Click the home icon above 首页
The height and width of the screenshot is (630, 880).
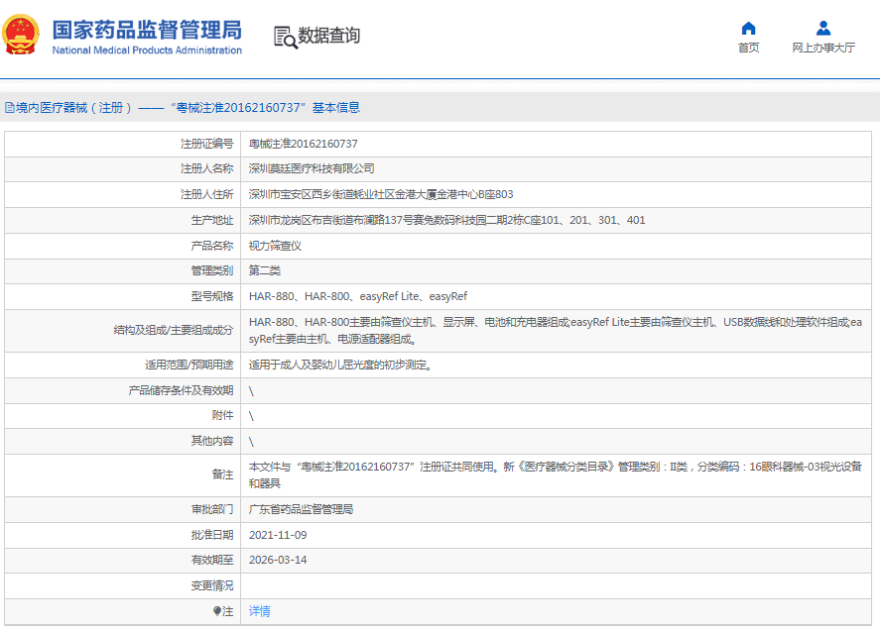[748, 28]
